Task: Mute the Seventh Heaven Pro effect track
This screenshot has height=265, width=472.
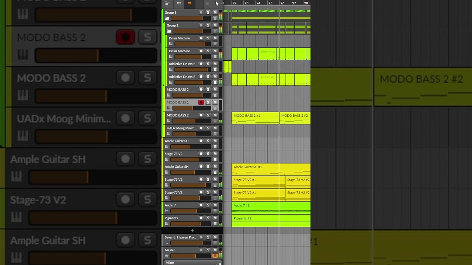Action: [215, 237]
